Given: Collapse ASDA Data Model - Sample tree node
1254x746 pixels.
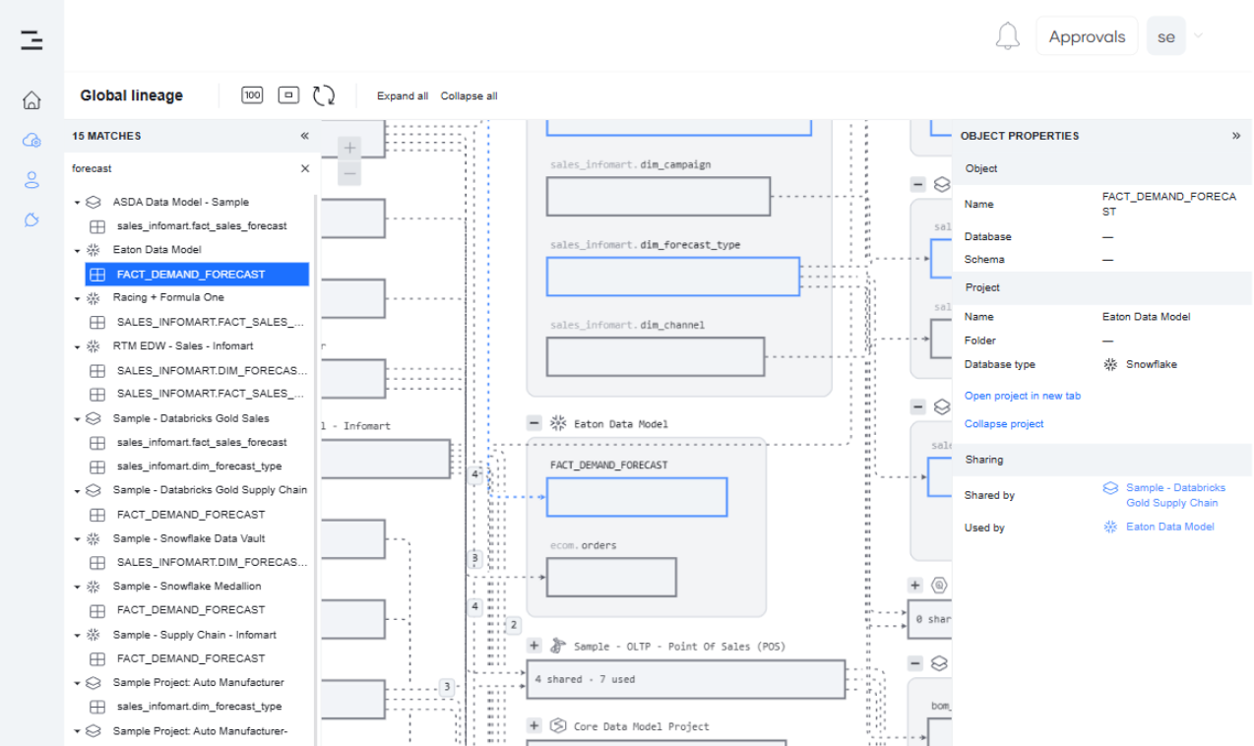Looking at the screenshot, I should pyautogui.click(x=77, y=203).
